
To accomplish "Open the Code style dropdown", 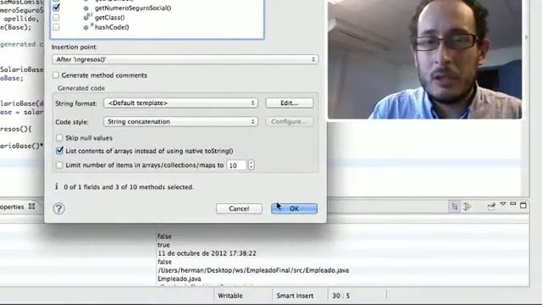I will tap(180, 122).
